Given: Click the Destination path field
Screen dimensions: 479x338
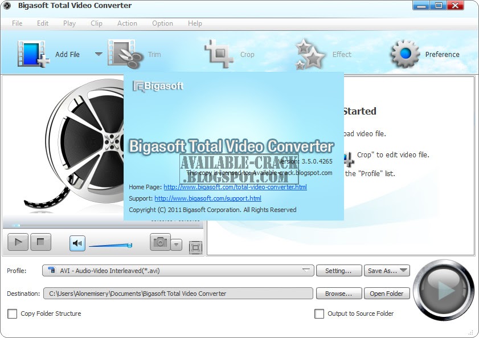Looking at the screenshot, I should 178,294.
